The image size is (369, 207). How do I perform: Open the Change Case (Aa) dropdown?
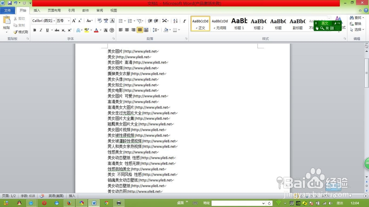89,21
